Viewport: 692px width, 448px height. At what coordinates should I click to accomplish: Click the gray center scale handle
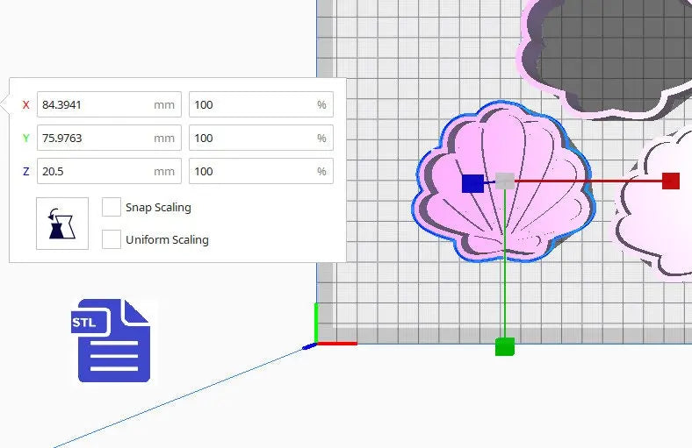click(505, 181)
